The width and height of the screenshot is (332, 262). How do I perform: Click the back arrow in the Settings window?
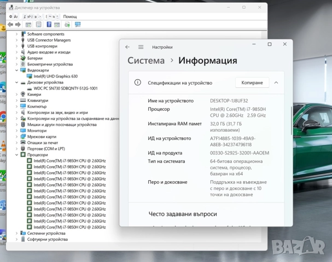[x=127, y=47]
